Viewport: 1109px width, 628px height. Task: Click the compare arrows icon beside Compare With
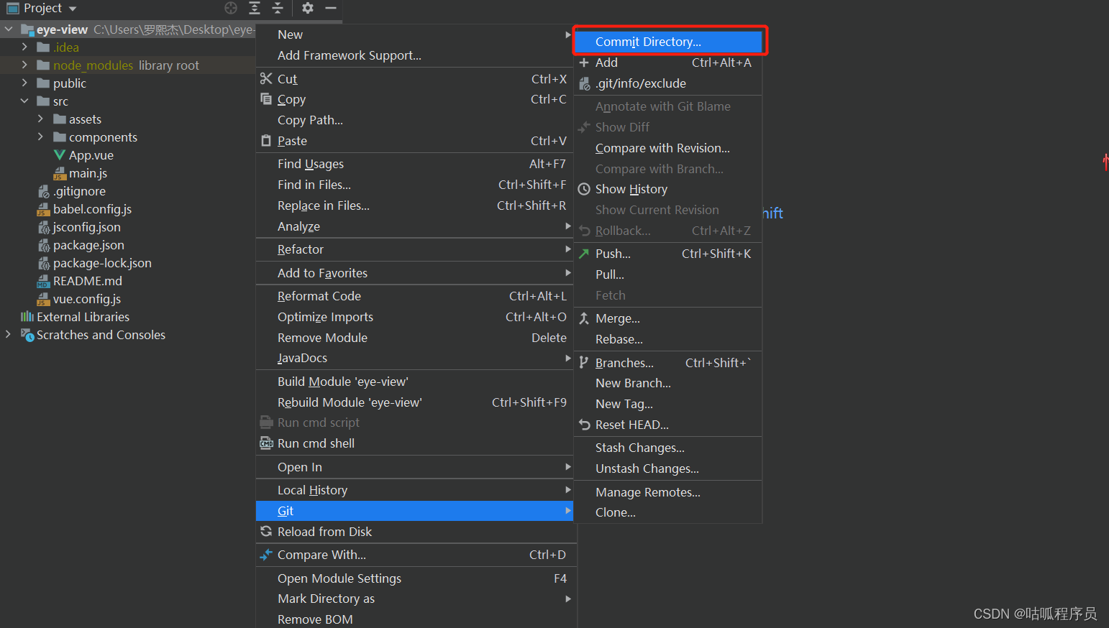pyautogui.click(x=266, y=555)
